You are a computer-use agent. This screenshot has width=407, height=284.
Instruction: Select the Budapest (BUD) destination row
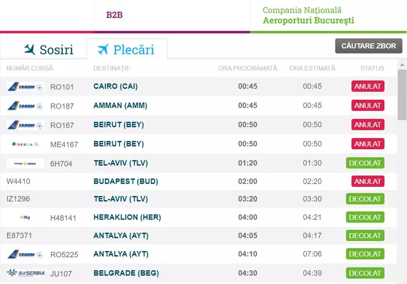126,181
